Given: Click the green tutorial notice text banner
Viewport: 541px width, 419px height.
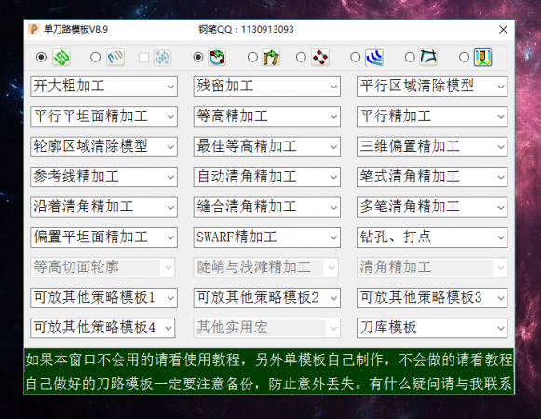Looking at the screenshot, I should (269, 372).
